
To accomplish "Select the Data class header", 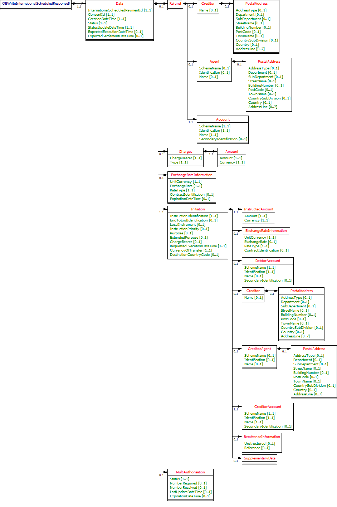I will (x=119, y=4).
